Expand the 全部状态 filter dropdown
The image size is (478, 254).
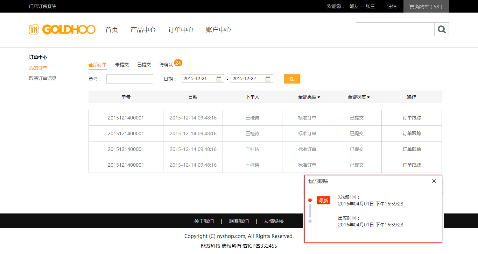[359, 97]
